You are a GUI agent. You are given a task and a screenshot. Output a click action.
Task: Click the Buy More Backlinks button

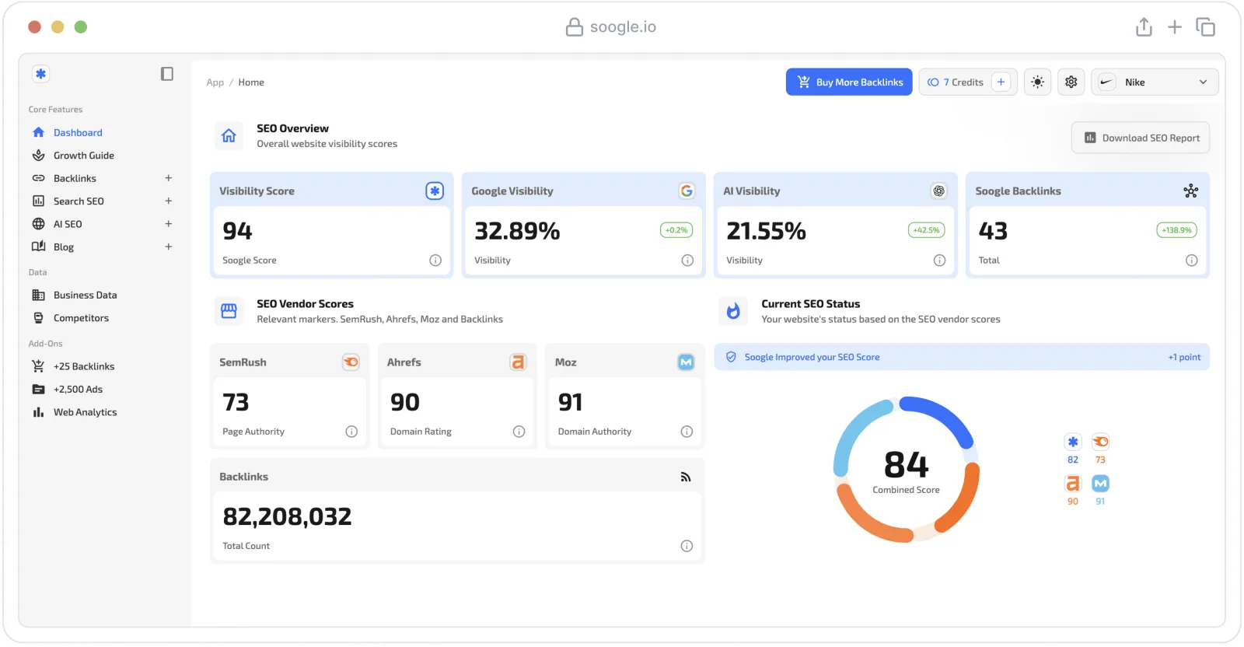(x=849, y=82)
